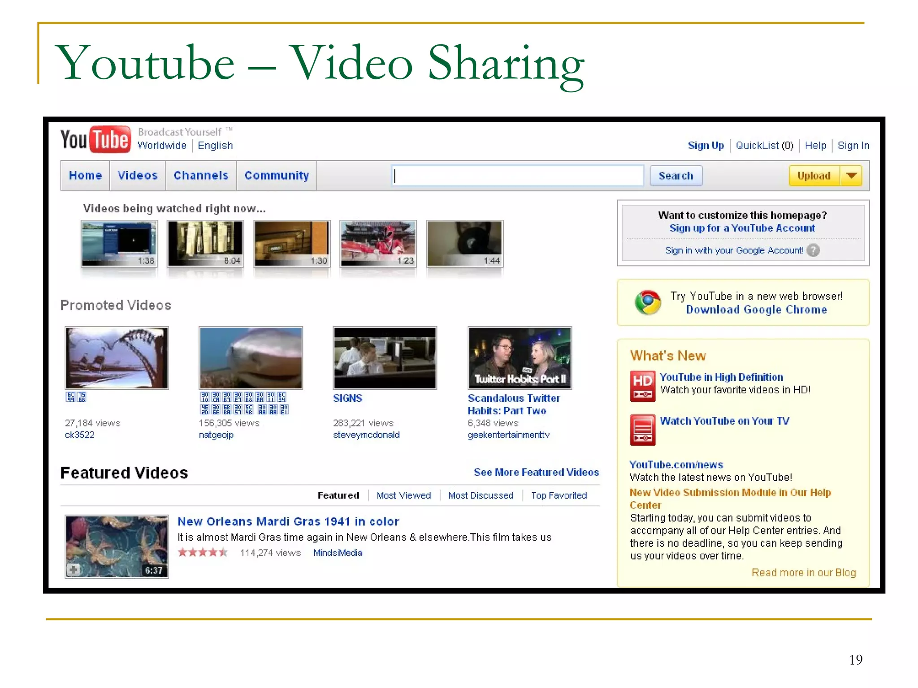This screenshot has height=688, width=918.
Task: Click the YouTube logo
Action: coord(95,139)
